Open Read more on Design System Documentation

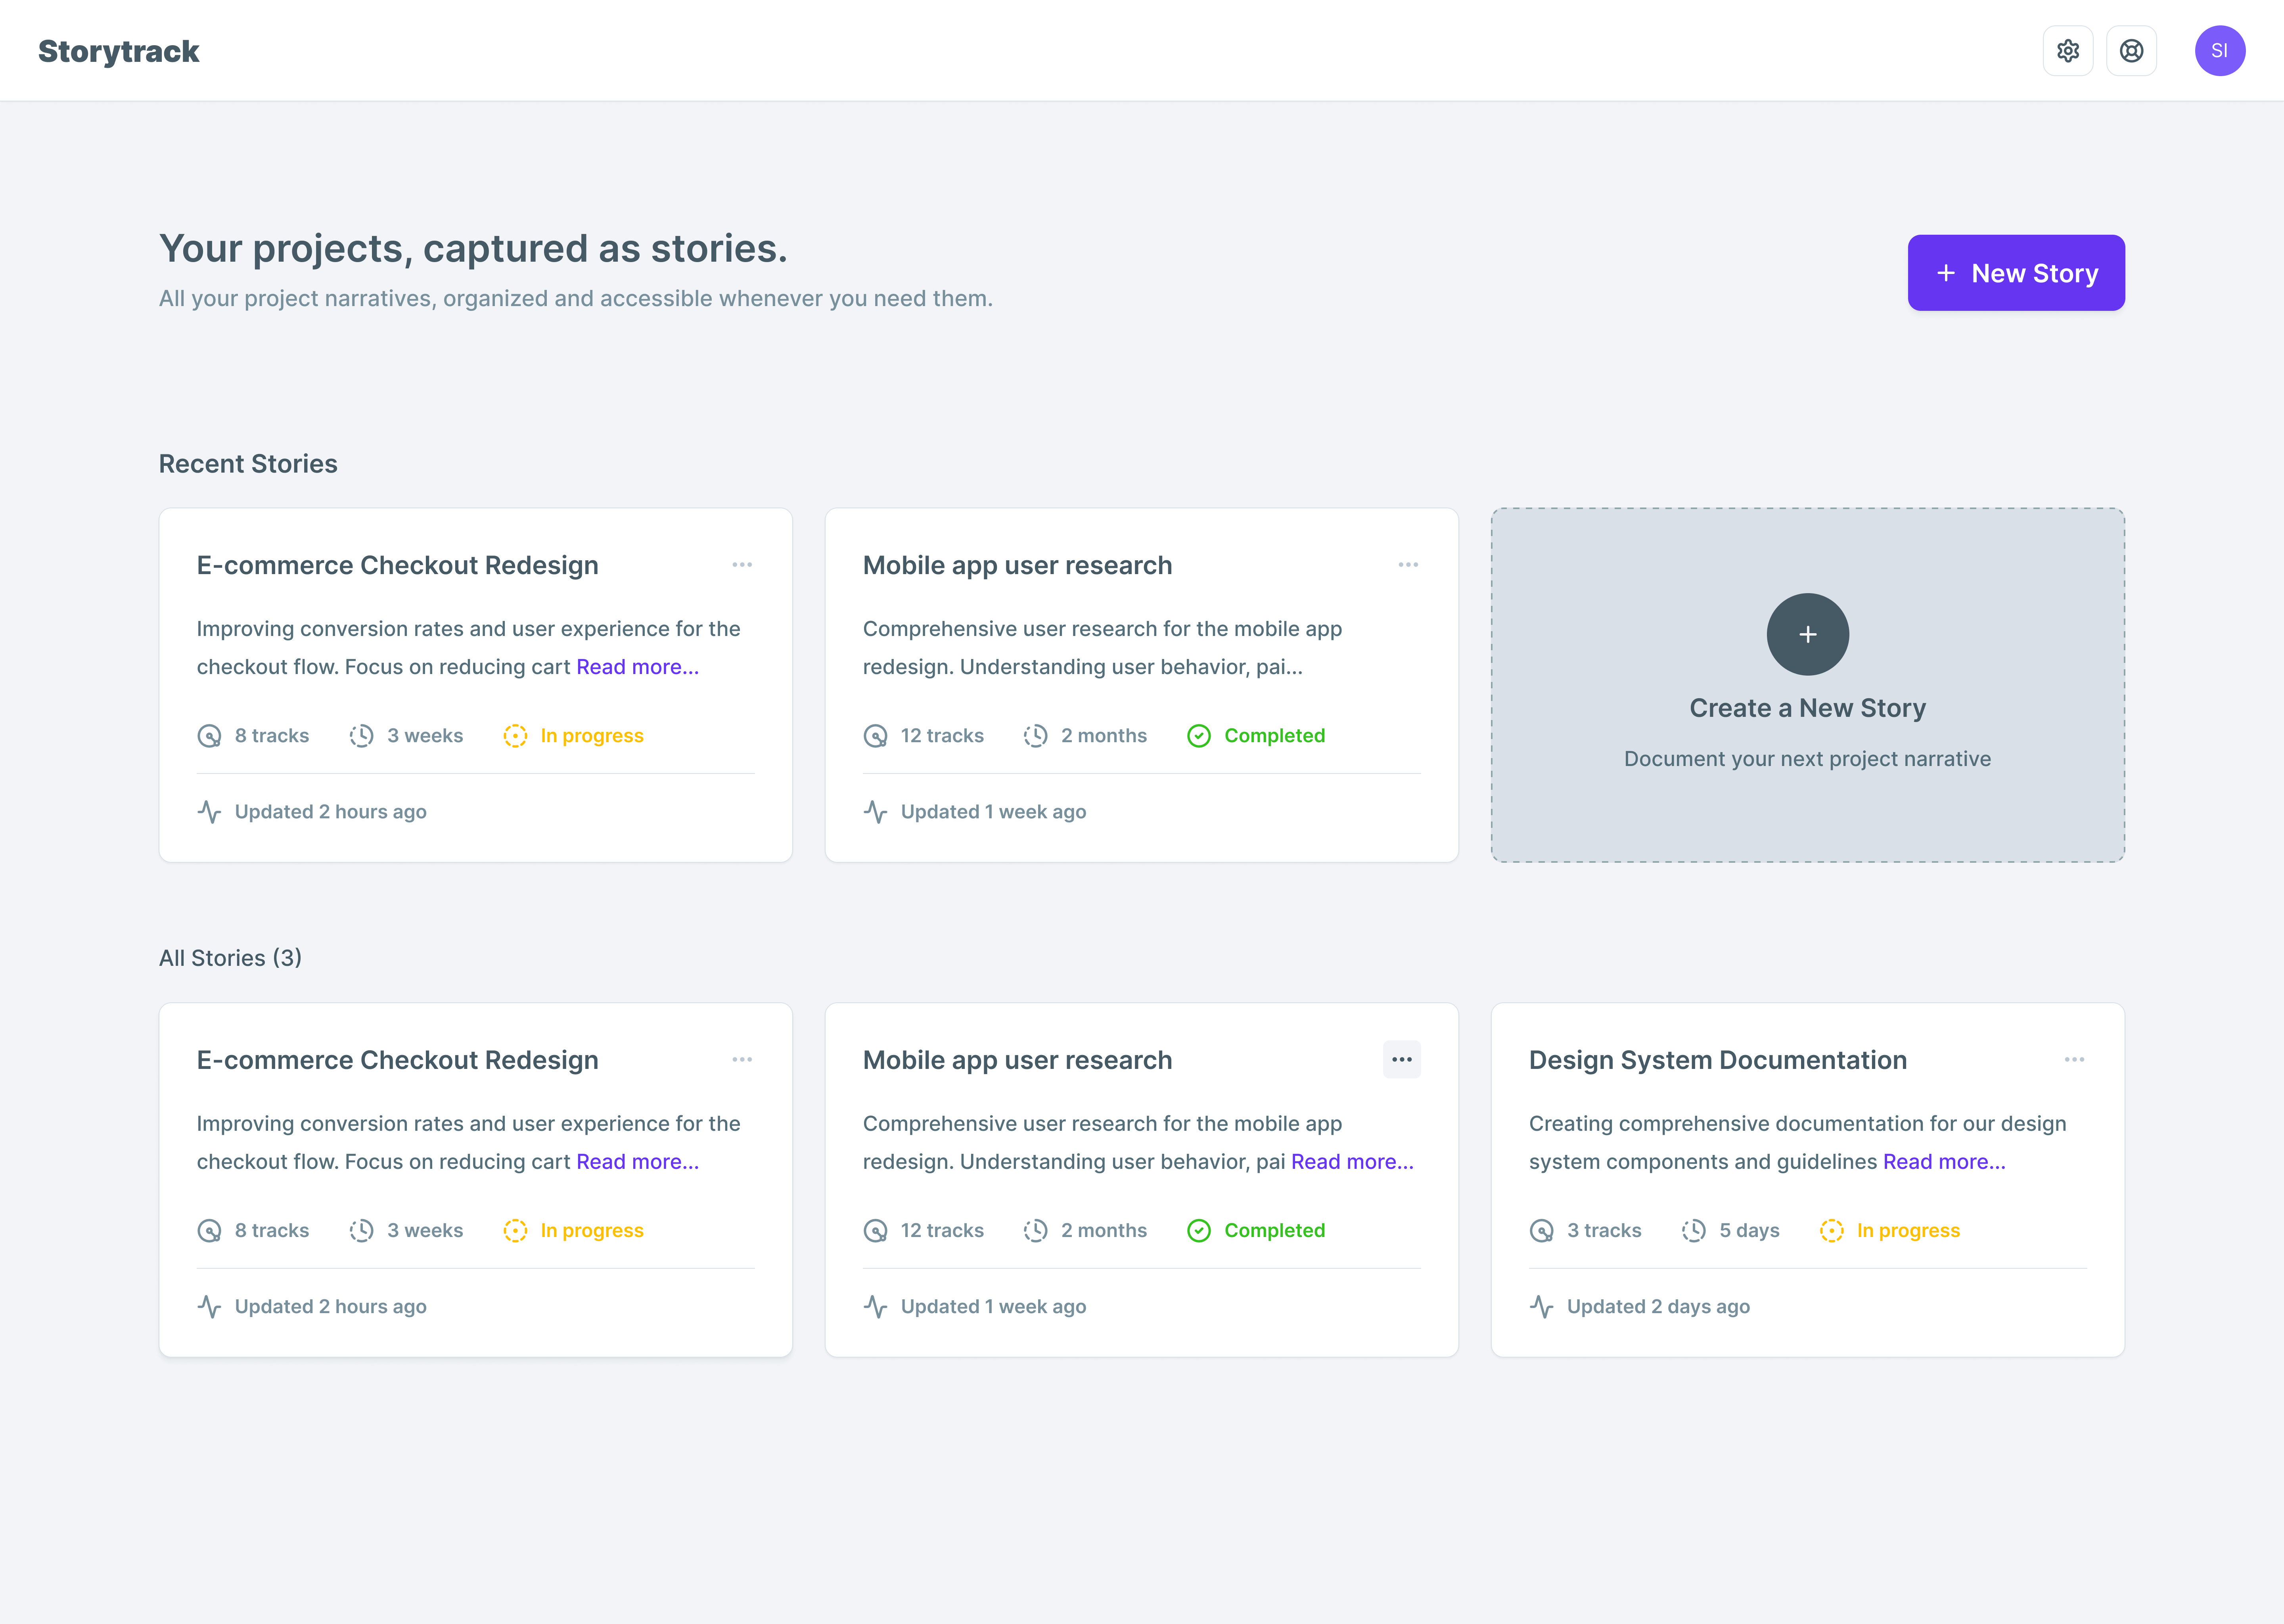pos(1942,1161)
